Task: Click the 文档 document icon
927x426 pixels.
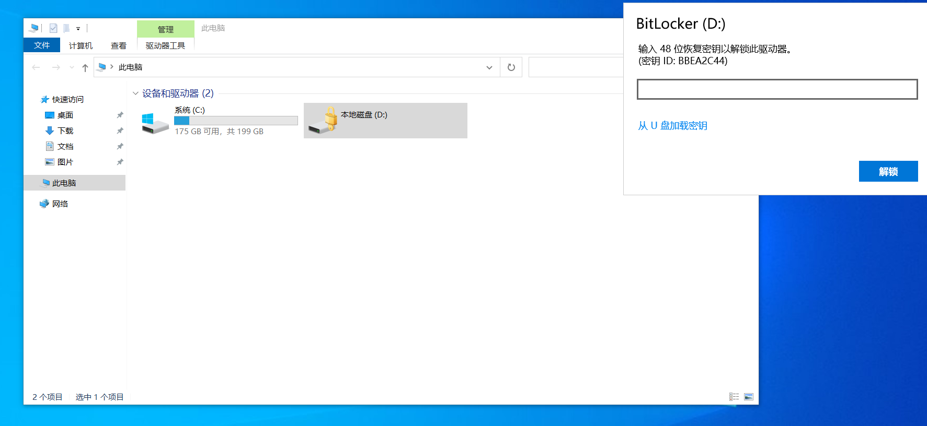Action: tap(50, 146)
